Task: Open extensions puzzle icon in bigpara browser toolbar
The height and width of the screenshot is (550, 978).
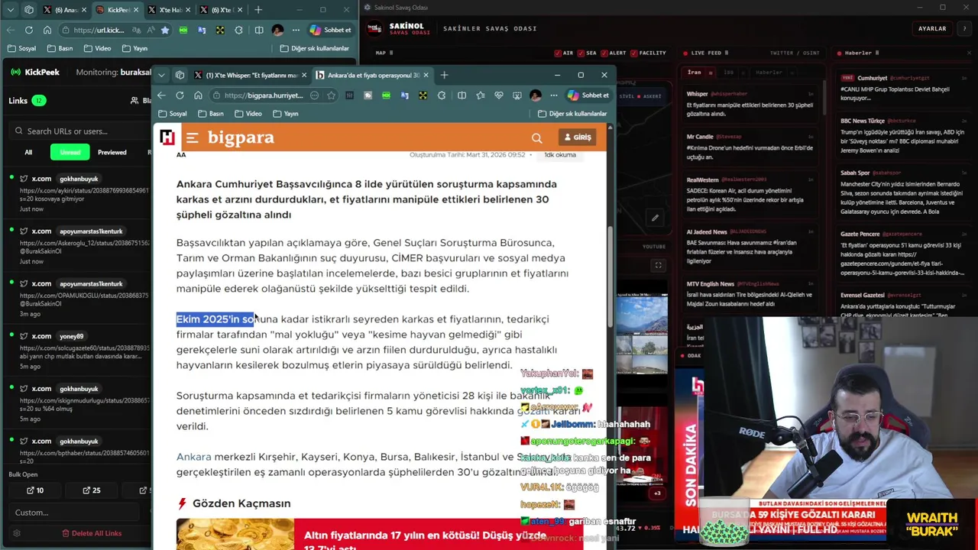Action: point(442,95)
